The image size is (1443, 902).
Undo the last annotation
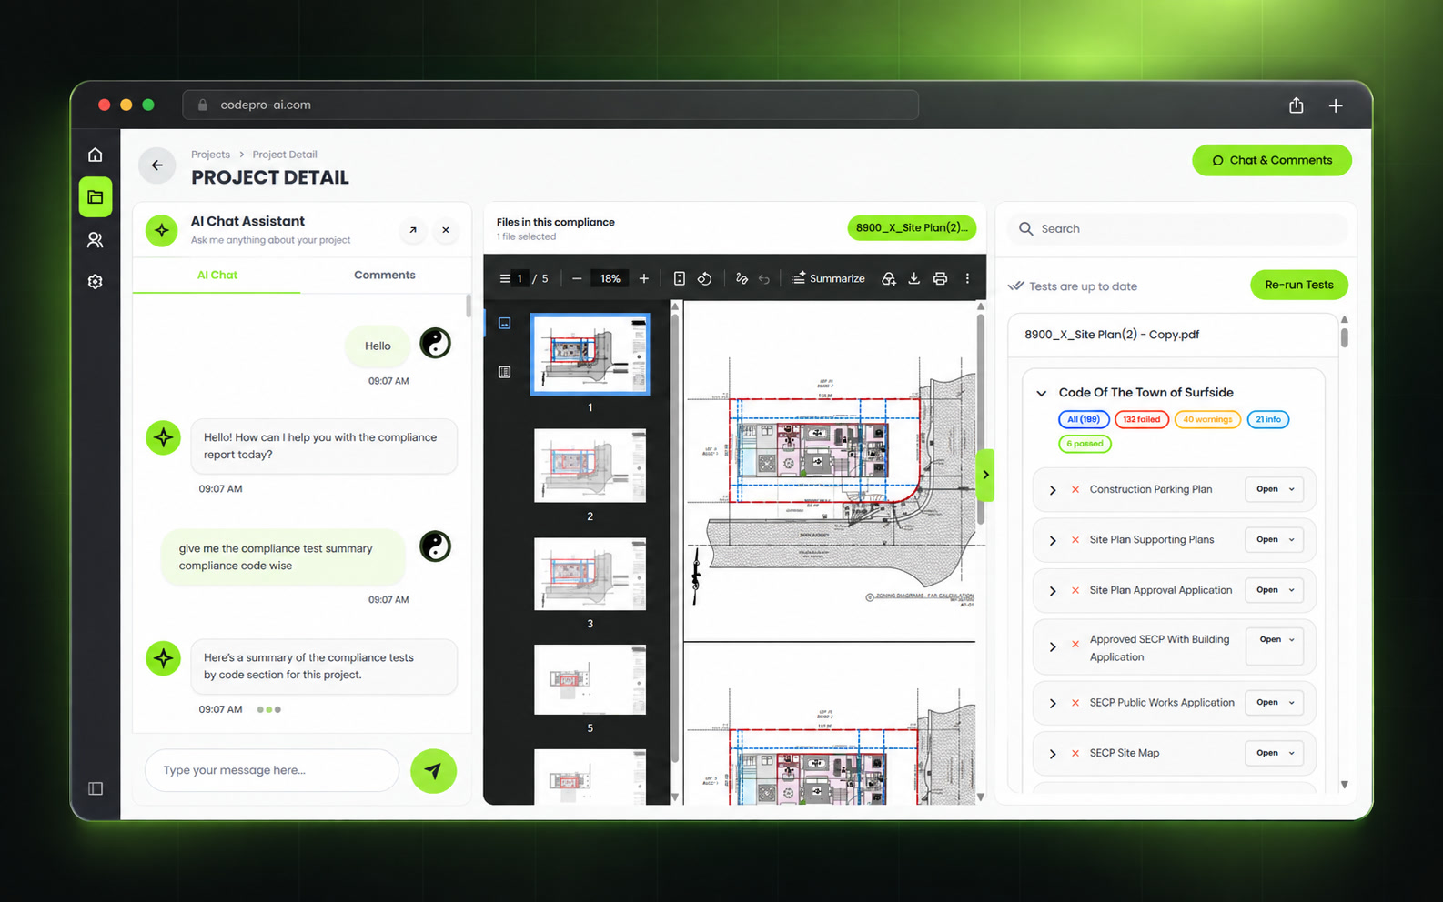coord(764,279)
